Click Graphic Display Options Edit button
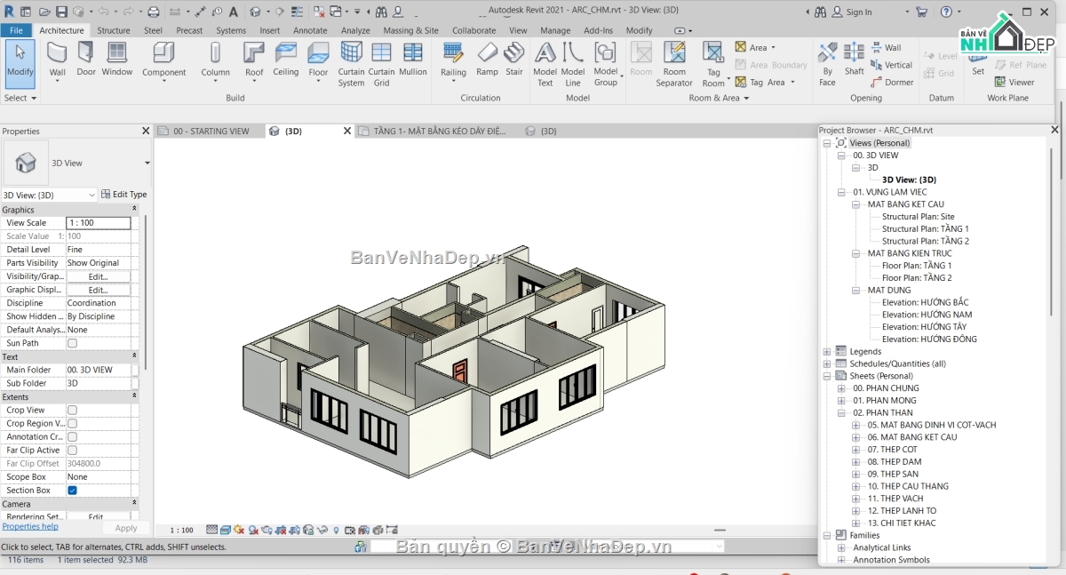 tap(98, 290)
